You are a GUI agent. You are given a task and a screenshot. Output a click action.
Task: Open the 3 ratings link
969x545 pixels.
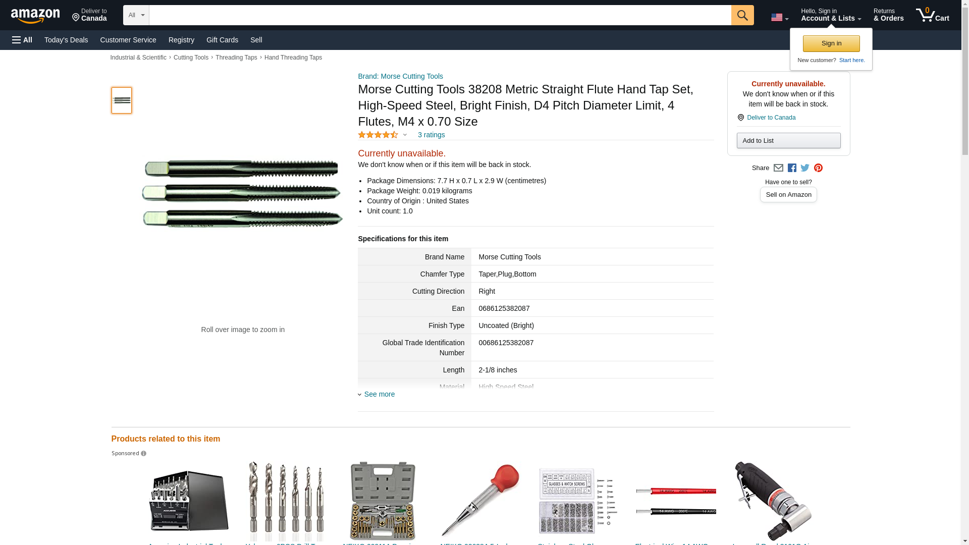click(x=431, y=135)
